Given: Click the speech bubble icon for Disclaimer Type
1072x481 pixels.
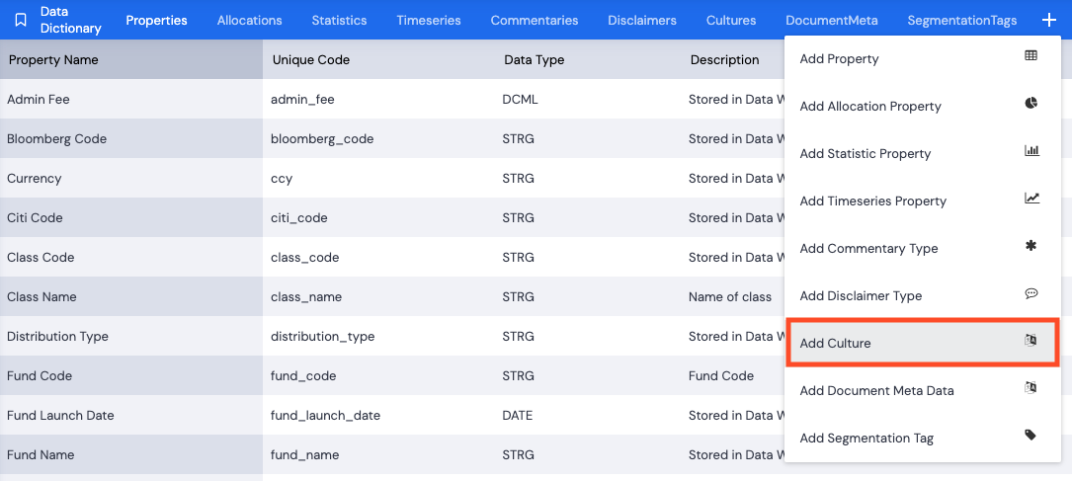Looking at the screenshot, I should click(x=1031, y=293).
